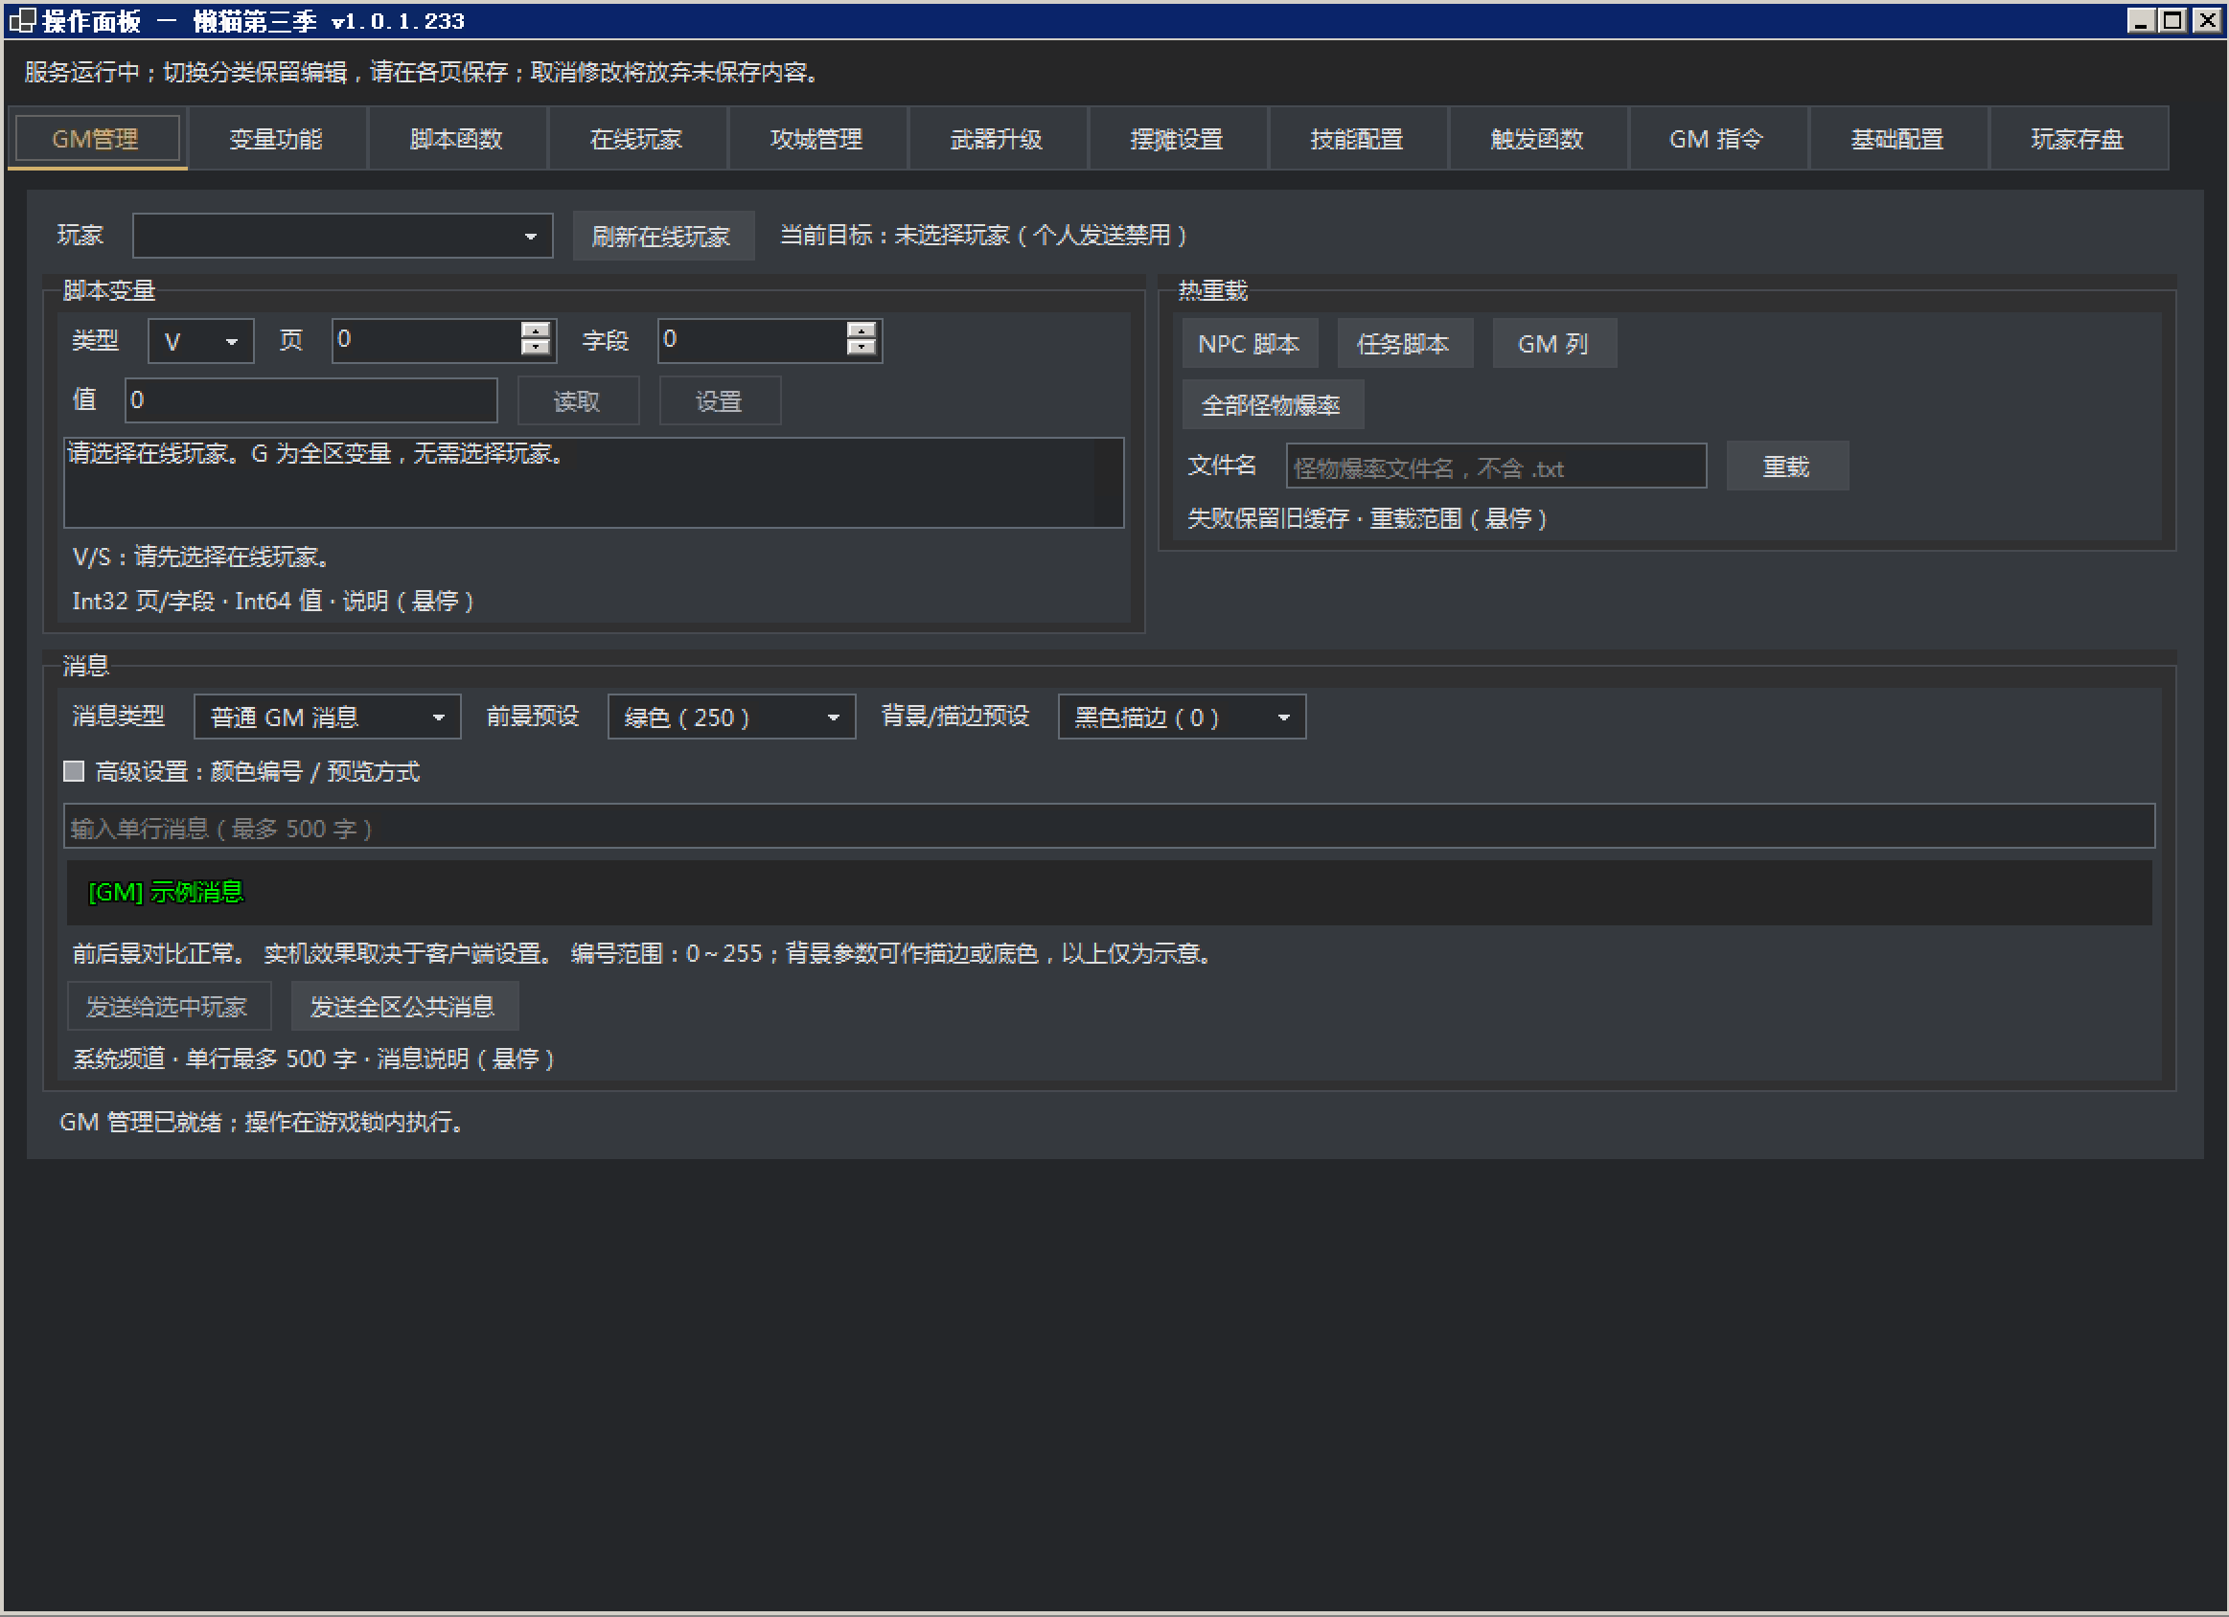Open the 前景预设 color dropdown
Screen dimensions: 2229x1617
pyautogui.click(x=731, y=717)
